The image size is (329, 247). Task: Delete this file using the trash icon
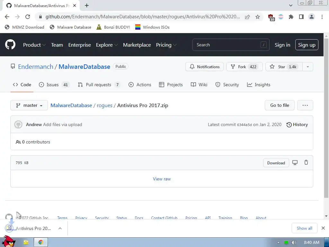306,162
